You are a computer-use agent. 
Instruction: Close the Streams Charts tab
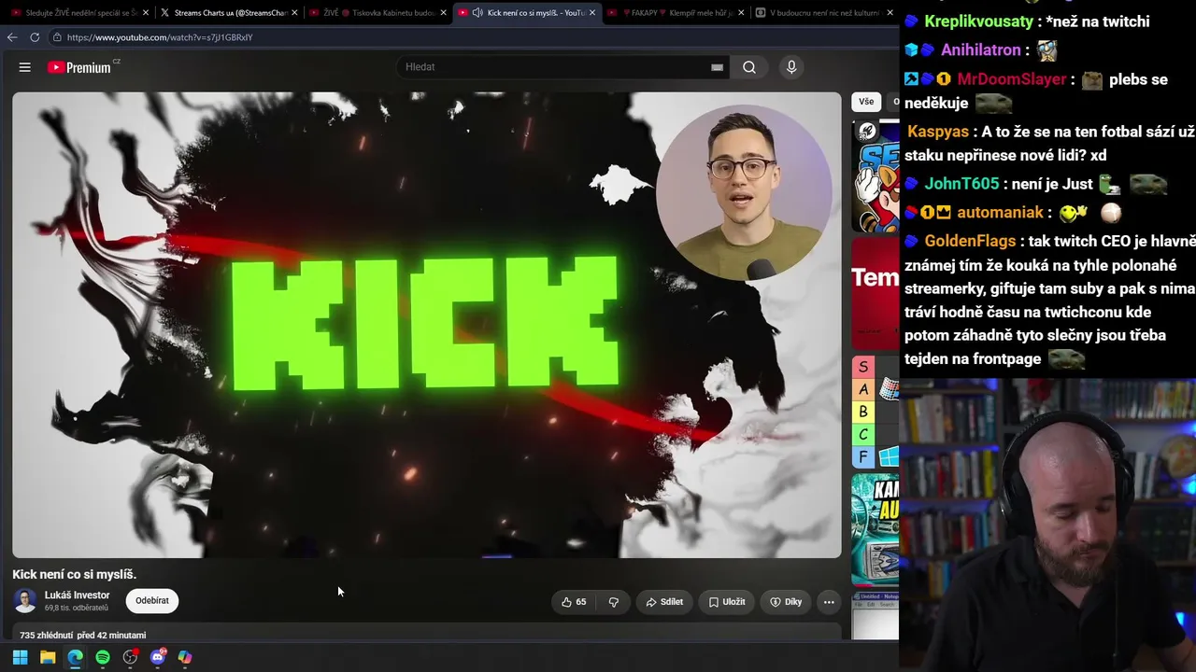pos(294,13)
